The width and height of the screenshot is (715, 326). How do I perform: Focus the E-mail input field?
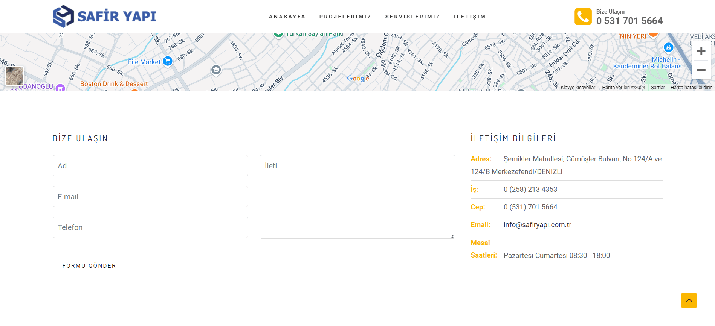click(x=150, y=197)
